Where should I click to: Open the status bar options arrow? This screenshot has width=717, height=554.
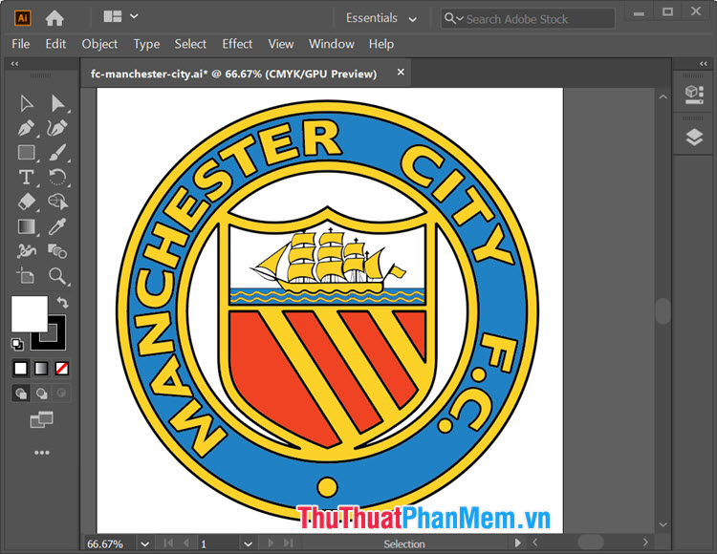tap(517, 543)
